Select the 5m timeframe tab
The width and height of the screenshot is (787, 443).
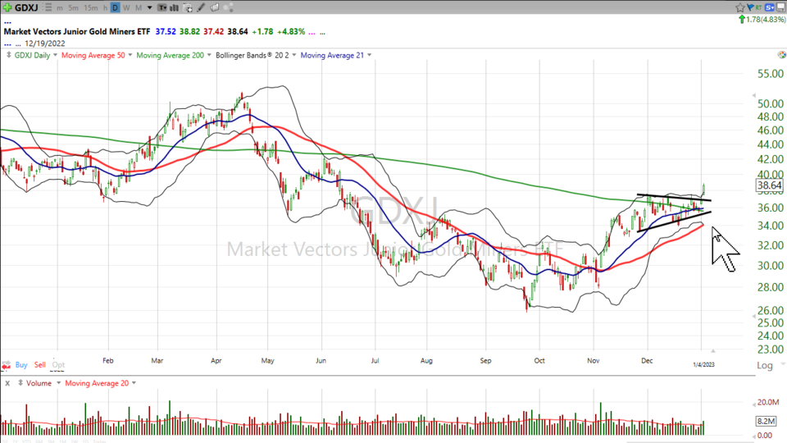74,8
